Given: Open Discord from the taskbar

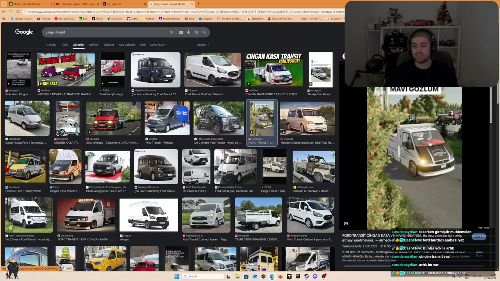Looking at the screenshot, I should click(x=315, y=276).
